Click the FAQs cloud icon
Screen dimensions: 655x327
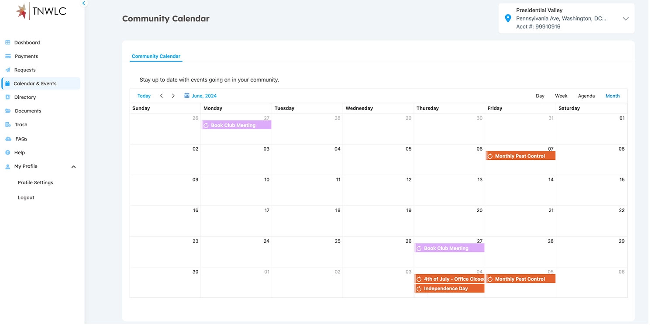8,139
